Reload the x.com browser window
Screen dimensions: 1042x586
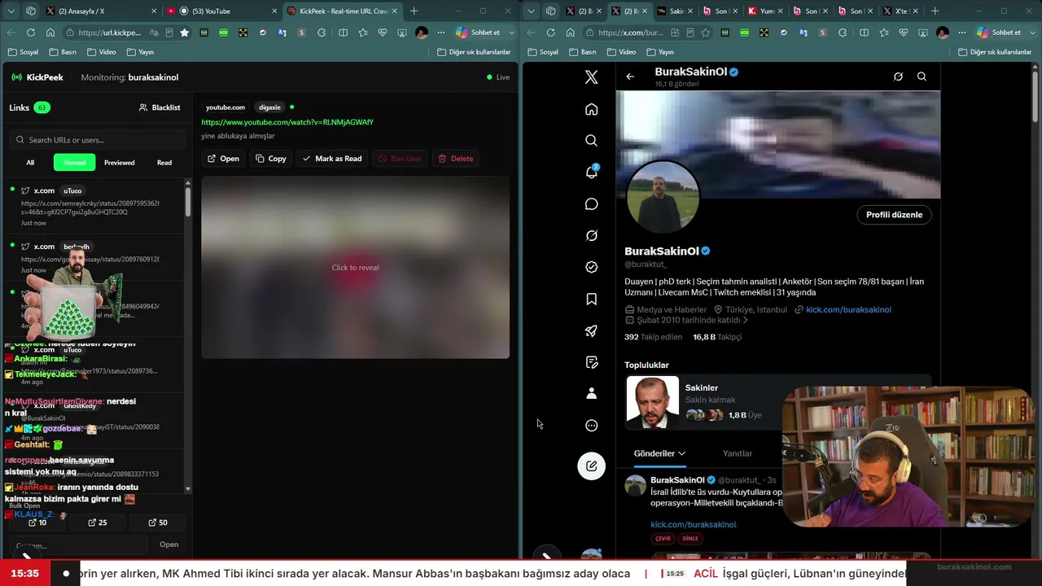click(x=551, y=33)
